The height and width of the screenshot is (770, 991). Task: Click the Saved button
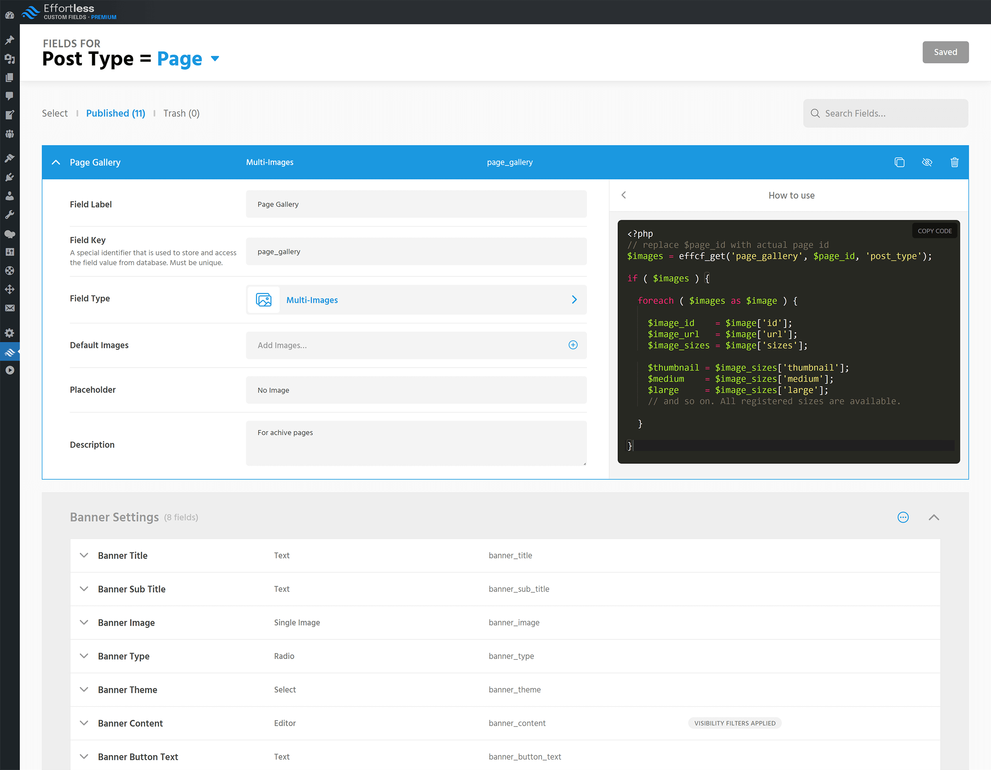click(945, 52)
